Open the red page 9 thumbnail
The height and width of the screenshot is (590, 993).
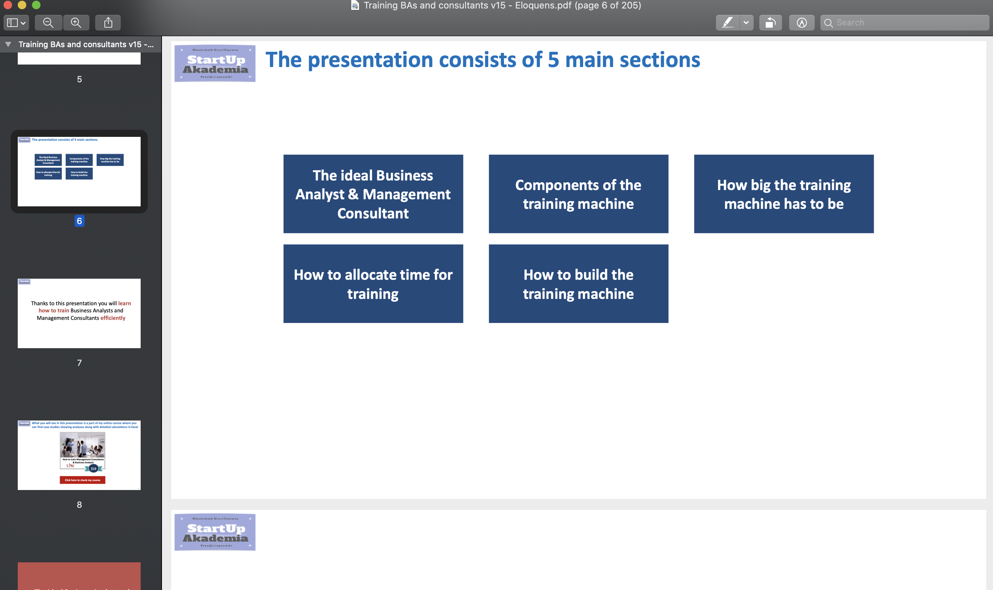[x=79, y=576]
